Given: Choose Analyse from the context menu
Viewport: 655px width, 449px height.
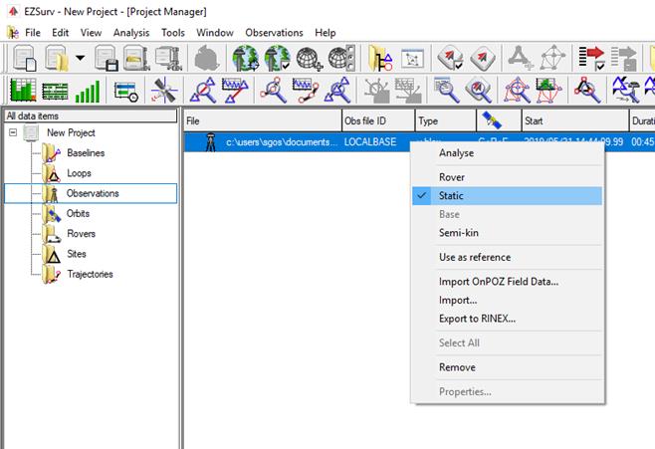Looking at the screenshot, I should tap(507, 153).
